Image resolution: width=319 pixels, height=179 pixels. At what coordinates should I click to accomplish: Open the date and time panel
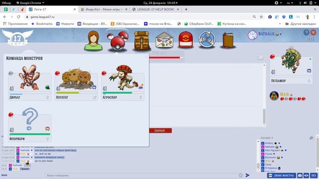point(160,3)
